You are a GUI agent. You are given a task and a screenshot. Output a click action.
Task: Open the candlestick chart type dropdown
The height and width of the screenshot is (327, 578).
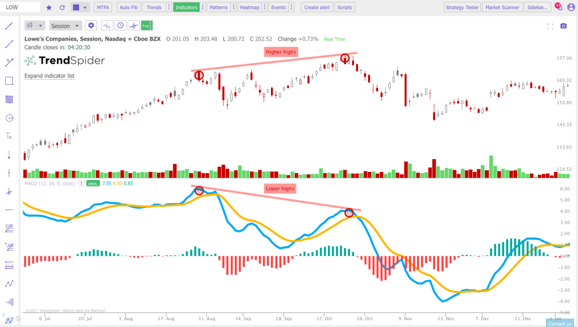34,25
